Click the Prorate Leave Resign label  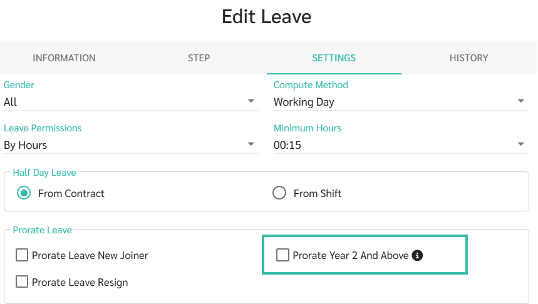click(x=80, y=282)
